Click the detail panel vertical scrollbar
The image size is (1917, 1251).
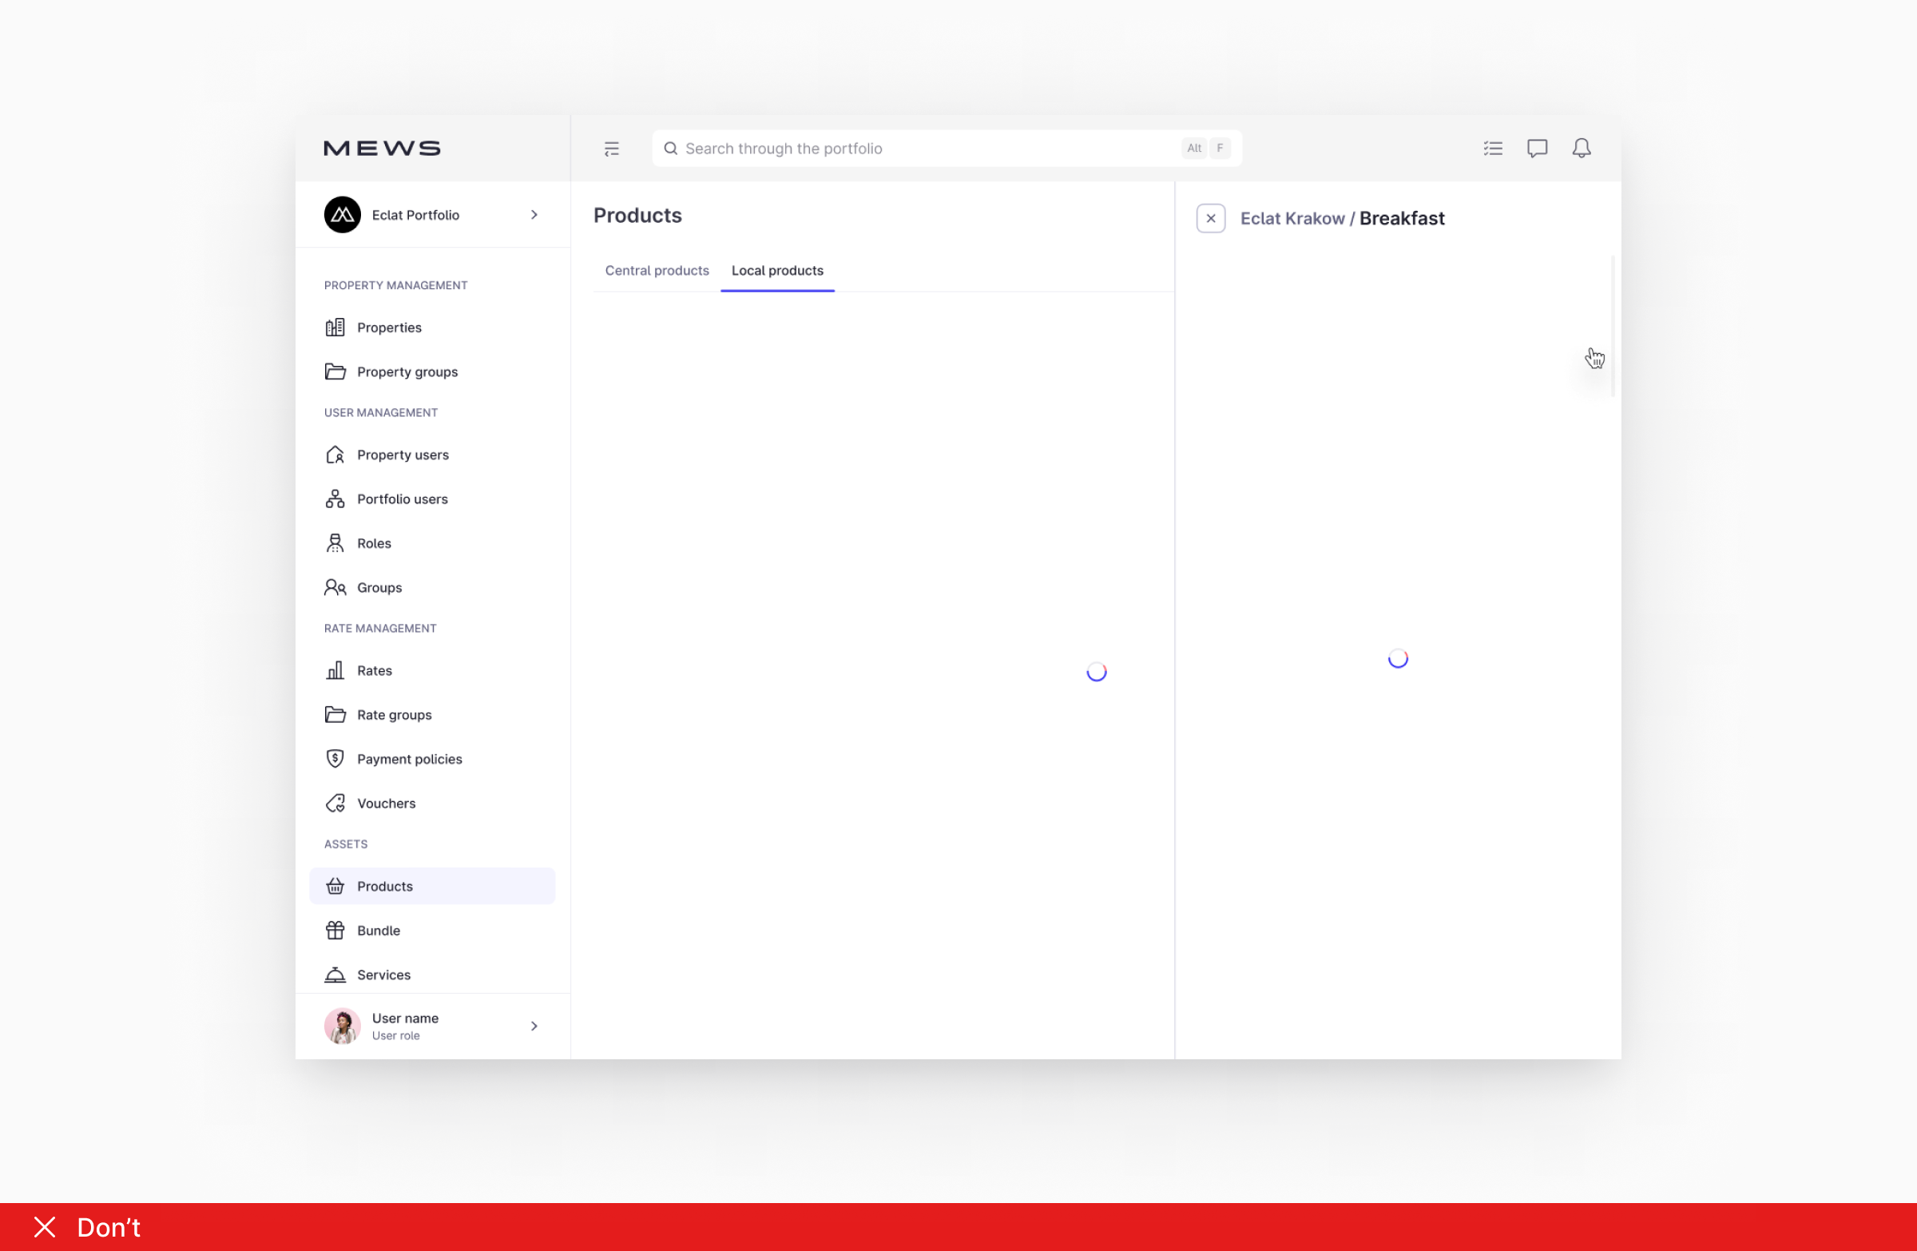(1612, 326)
